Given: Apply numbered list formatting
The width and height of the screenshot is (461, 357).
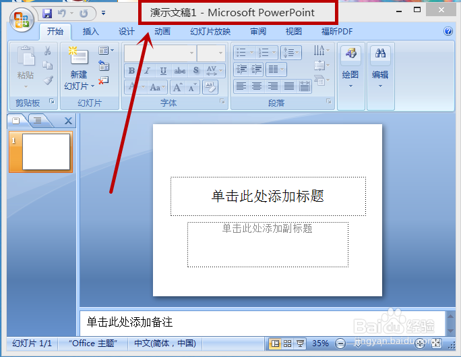Looking at the screenshot, I should tap(267, 53).
